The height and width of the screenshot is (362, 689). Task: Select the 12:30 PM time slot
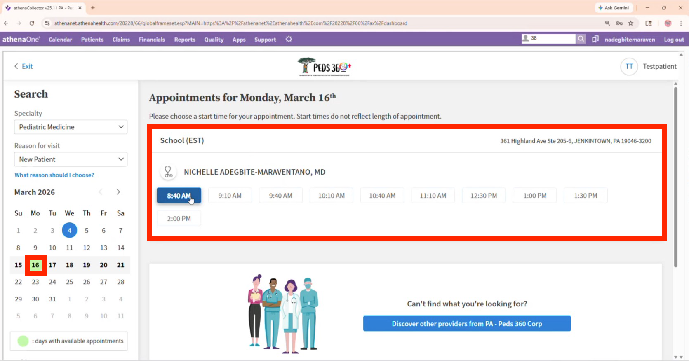coord(484,196)
